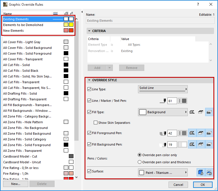Collapse the CRITERIA section
The width and height of the screenshot is (218, 191).
(x=89, y=31)
